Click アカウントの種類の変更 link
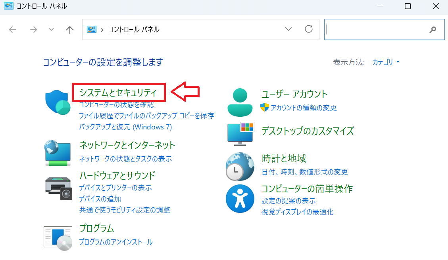The image size is (448, 260). pos(304,108)
